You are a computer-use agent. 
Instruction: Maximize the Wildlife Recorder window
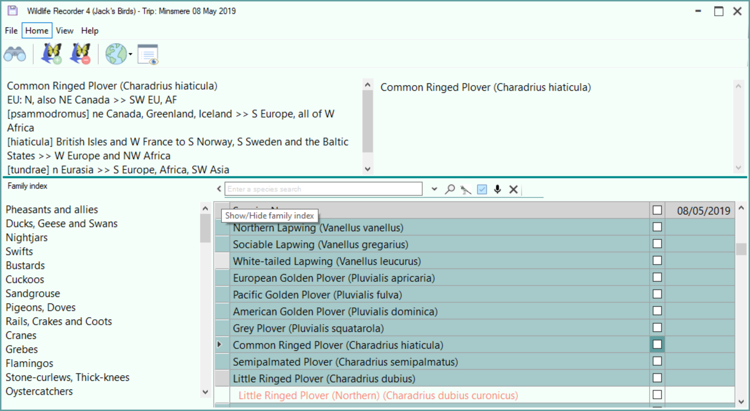point(718,11)
